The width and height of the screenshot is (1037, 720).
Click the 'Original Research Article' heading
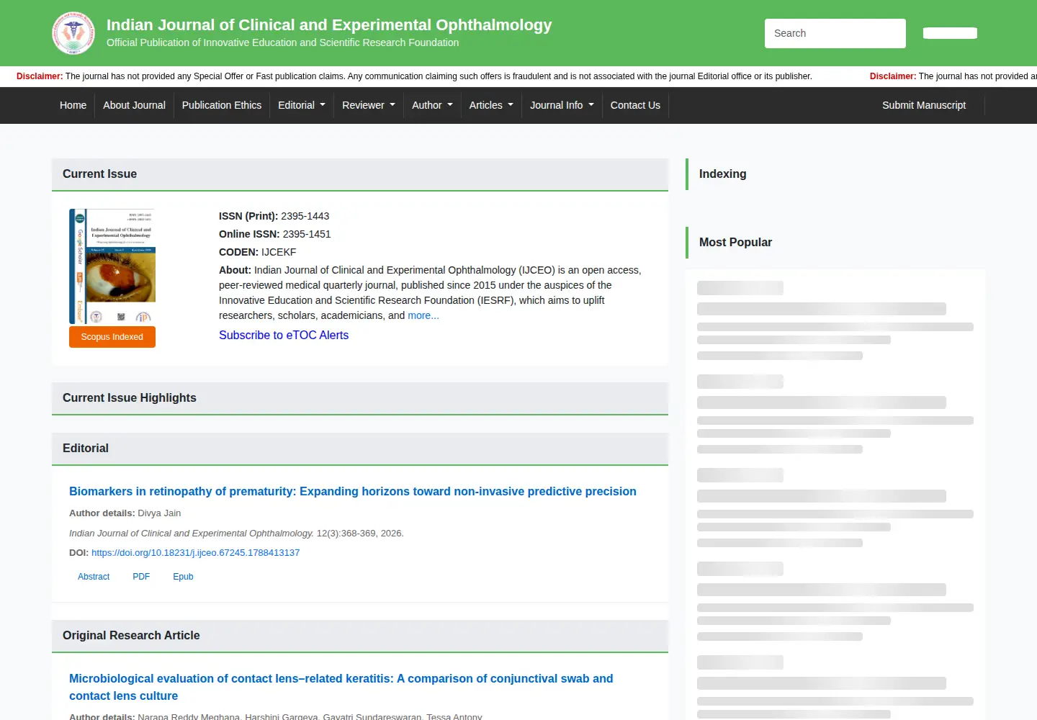131,635
